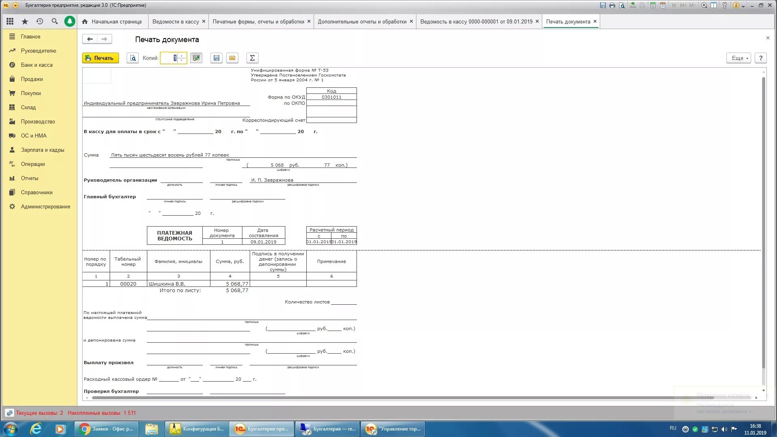Open the title bar calculator icon
777x437 pixels.
(653, 5)
